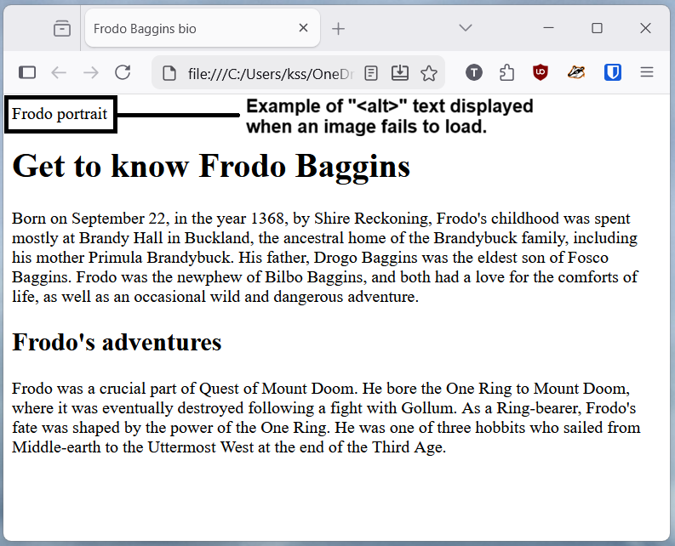Open a new tab with plus button
Viewport: 675px width, 546px height.
pyautogui.click(x=339, y=29)
